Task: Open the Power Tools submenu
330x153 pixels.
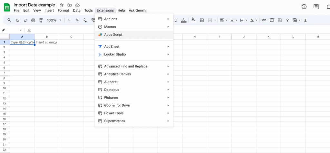Action: [x=114, y=113]
